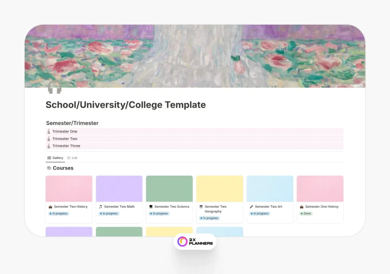The width and height of the screenshot is (390, 274).
Task: Click the purple cover thumbnail on Semester Two Math
Action: [119, 188]
